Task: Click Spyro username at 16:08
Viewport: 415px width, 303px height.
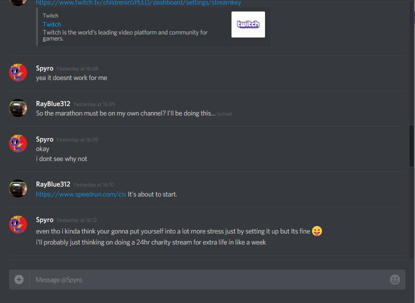Action: (x=44, y=68)
